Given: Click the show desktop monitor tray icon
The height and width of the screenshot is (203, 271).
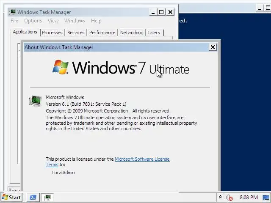Looking at the screenshot, I should (266, 198).
